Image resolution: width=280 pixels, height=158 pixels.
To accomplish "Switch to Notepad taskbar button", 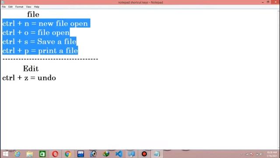I will coord(157,154).
